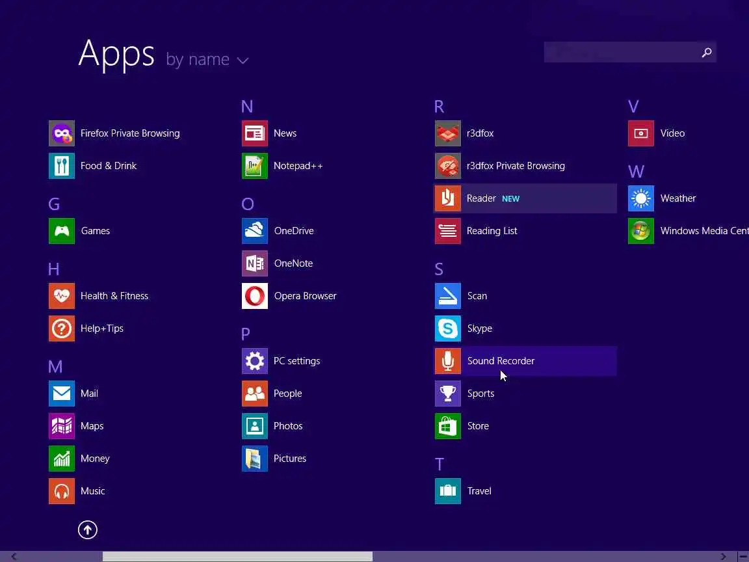This screenshot has height=562, width=749.
Task: Click the letter S group header
Action: 438,269
